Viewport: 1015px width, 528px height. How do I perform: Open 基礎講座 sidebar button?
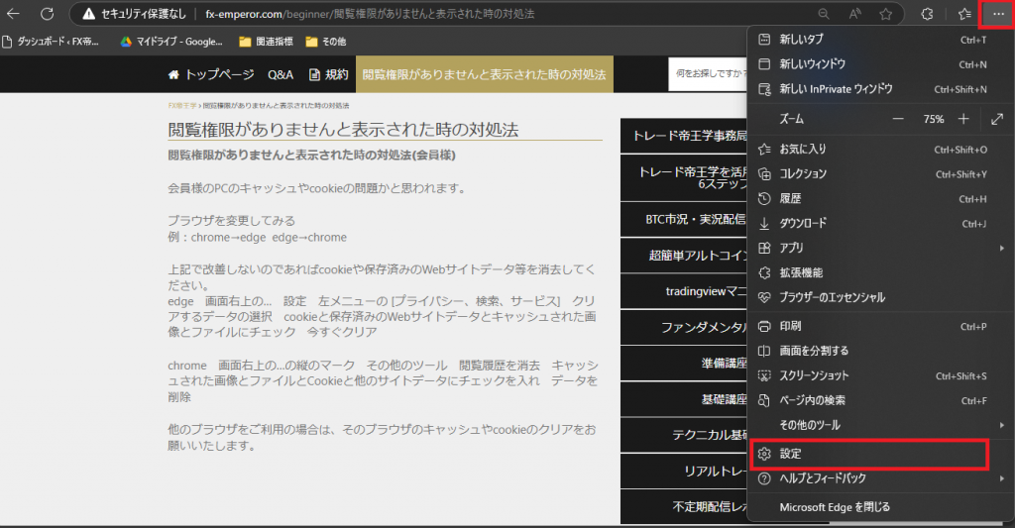point(684,400)
